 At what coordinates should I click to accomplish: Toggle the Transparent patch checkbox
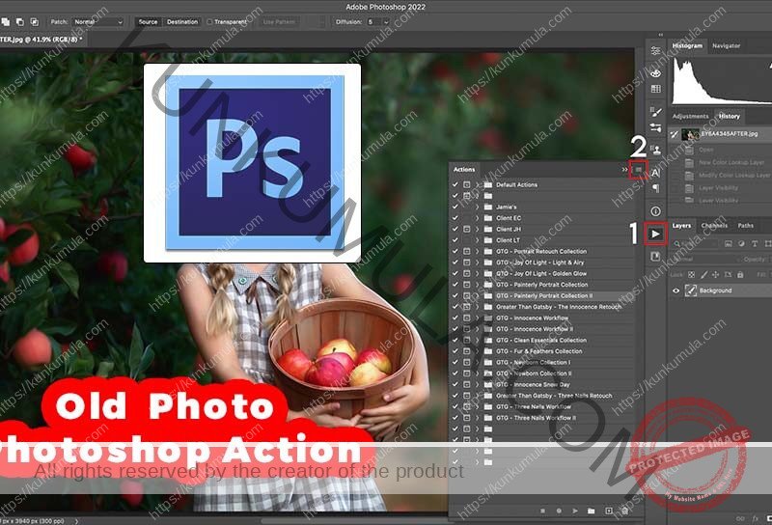(209, 21)
